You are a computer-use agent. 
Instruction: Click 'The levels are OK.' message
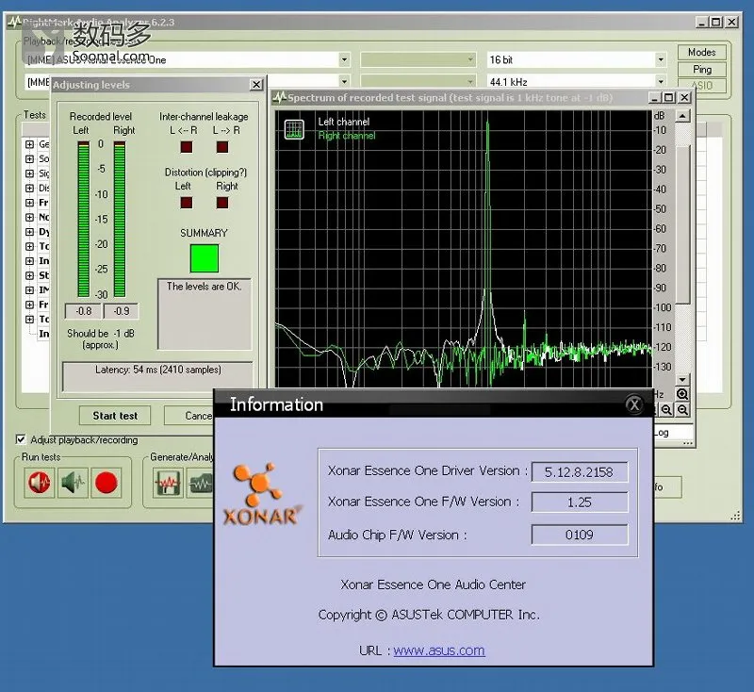204,286
